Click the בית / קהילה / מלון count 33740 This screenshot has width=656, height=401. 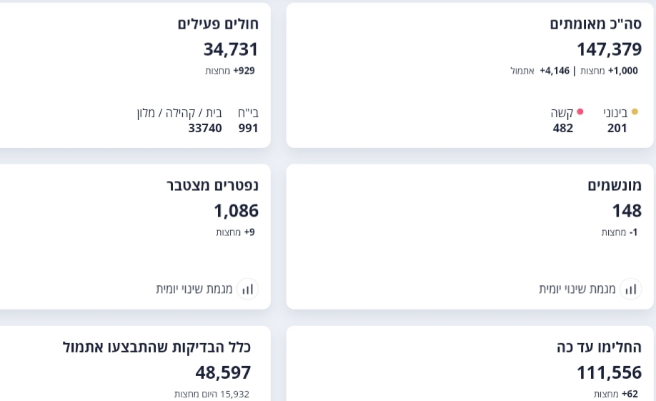coord(205,128)
